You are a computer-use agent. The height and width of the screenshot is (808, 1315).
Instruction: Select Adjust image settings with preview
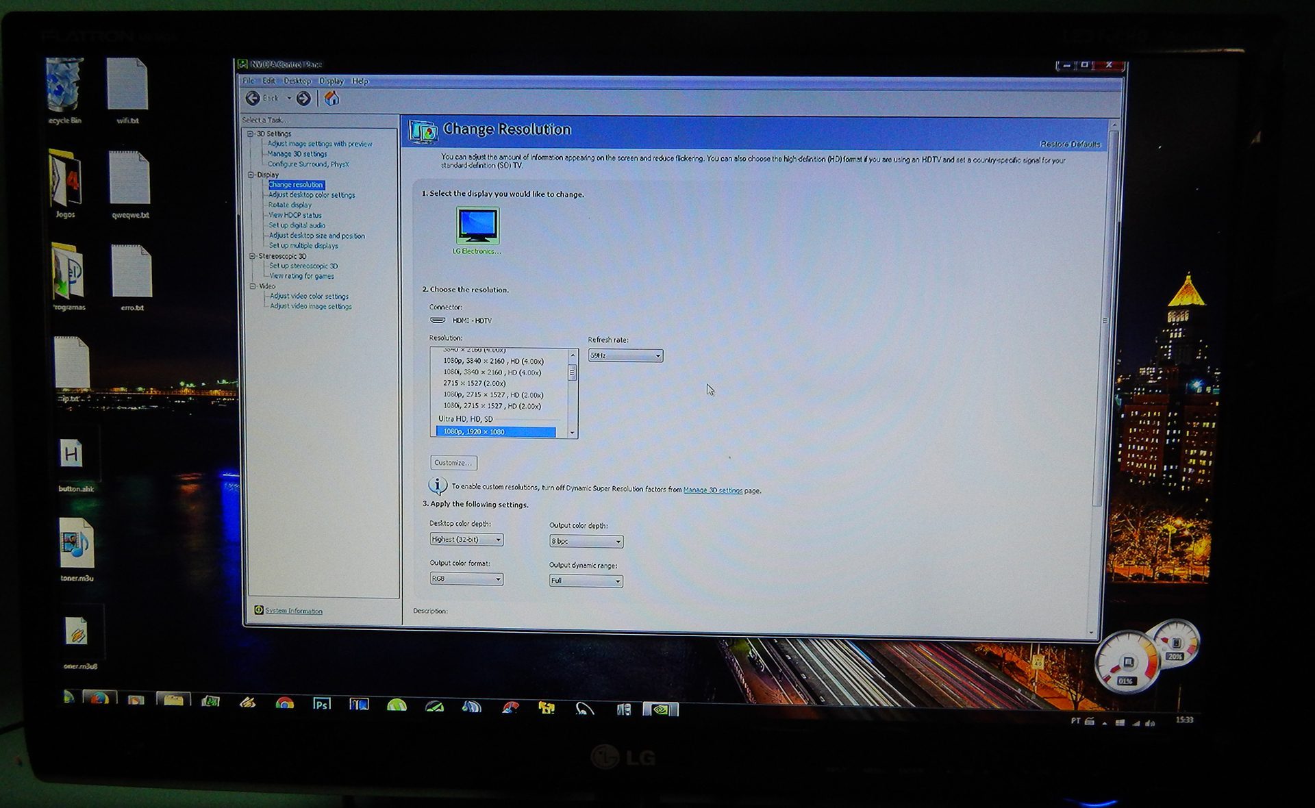[320, 144]
